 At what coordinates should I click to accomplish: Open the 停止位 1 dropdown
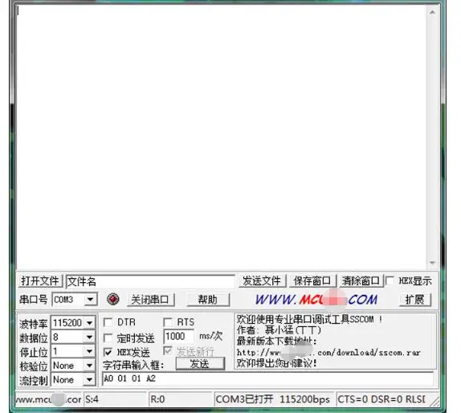[89, 351]
